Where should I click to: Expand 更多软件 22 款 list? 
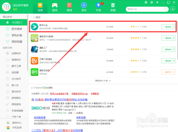point(103,81)
